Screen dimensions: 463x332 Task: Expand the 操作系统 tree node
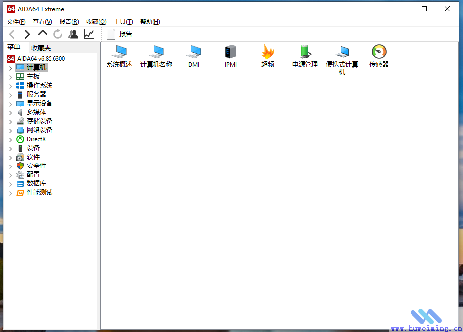pyautogui.click(x=10, y=86)
